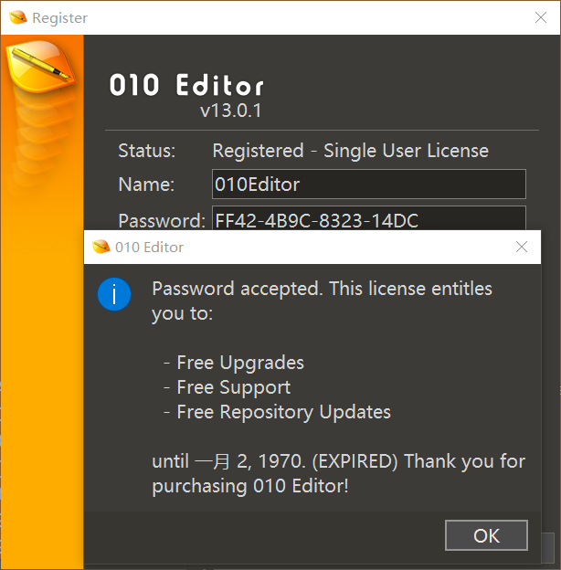Close the 010 Editor message dialog
The width and height of the screenshot is (561, 570).
(x=522, y=247)
